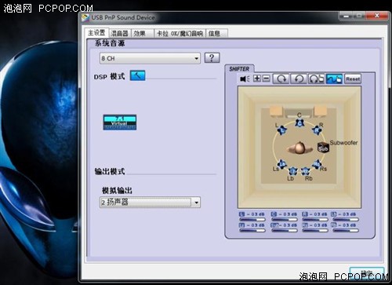Click the minus volume icon in Shifter

coord(266,79)
